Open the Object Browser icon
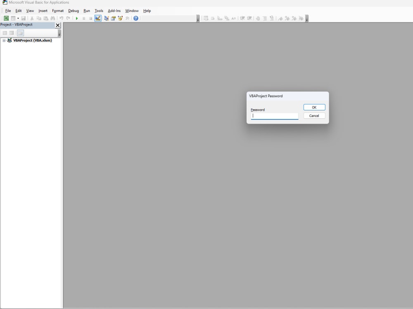The width and height of the screenshot is (413, 309). tap(120, 18)
